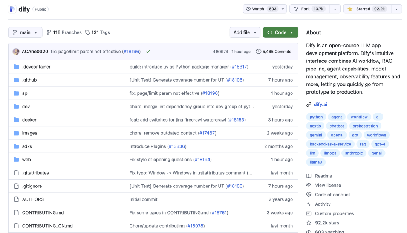
Task: Open 5,465 Commits history
Action: [x=274, y=52]
